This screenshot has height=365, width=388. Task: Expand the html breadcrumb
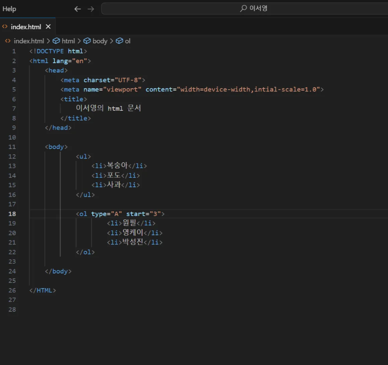pyautogui.click(x=68, y=41)
